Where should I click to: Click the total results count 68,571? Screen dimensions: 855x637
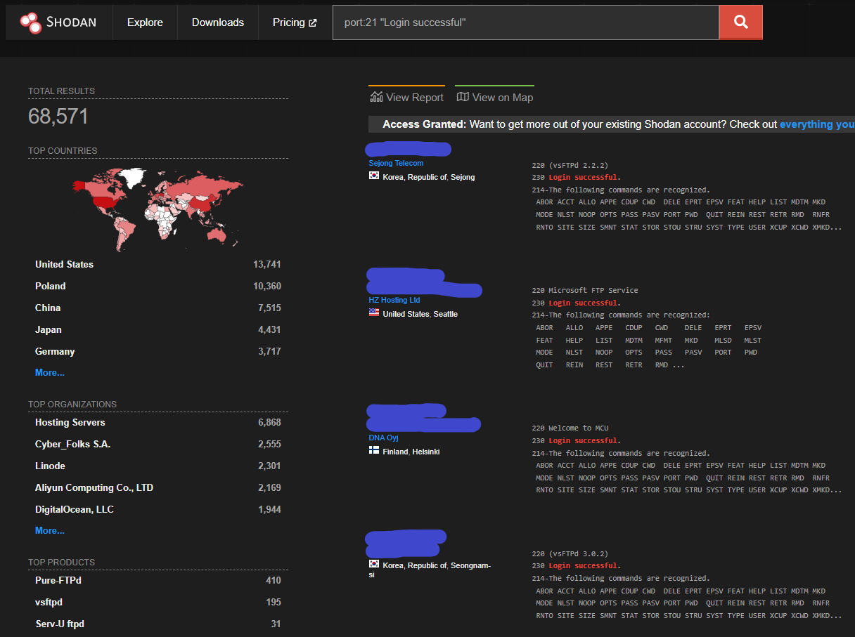click(x=58, y=117)
